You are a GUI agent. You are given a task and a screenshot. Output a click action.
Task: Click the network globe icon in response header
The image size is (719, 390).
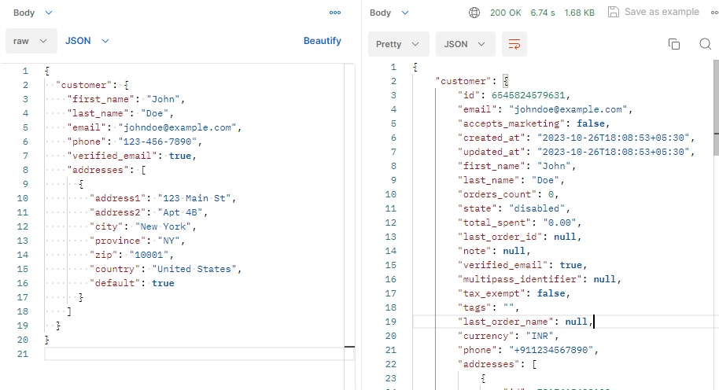pyautogui.click(x=474, y=13)
